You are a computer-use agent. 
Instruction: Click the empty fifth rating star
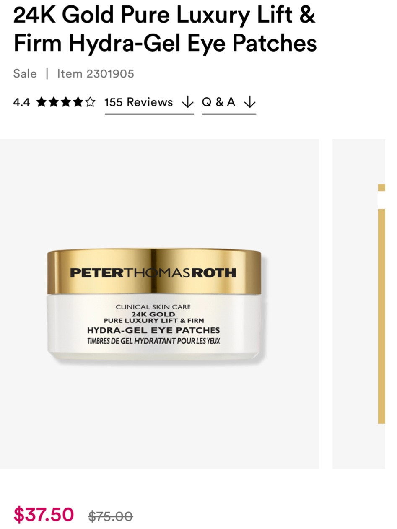pyautogui.click(x=90, y=102)
